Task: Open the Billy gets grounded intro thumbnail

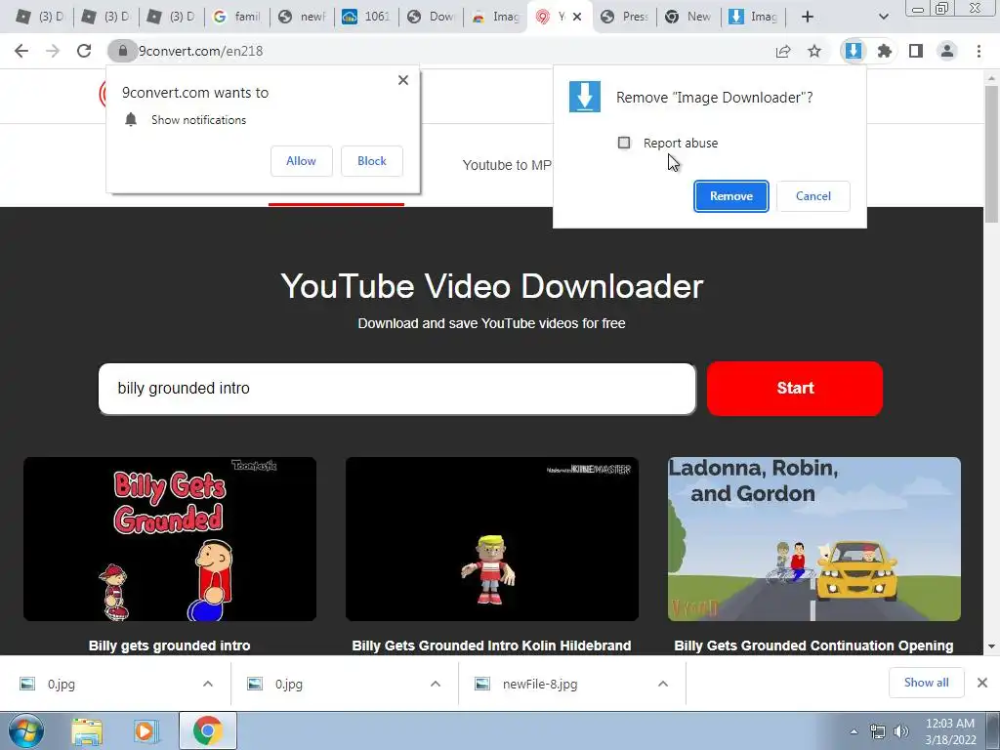Action: tap(170, 539)
